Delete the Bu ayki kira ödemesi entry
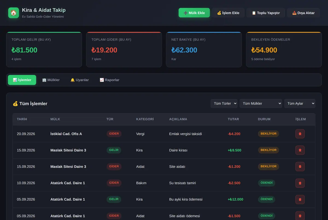The height and width of the screenshot is (220, 328). click(x=300, y=199)
